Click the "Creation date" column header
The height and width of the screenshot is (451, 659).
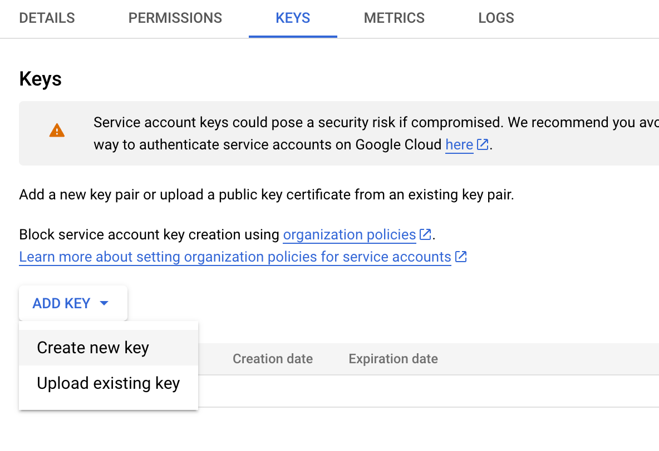(273, 359)
